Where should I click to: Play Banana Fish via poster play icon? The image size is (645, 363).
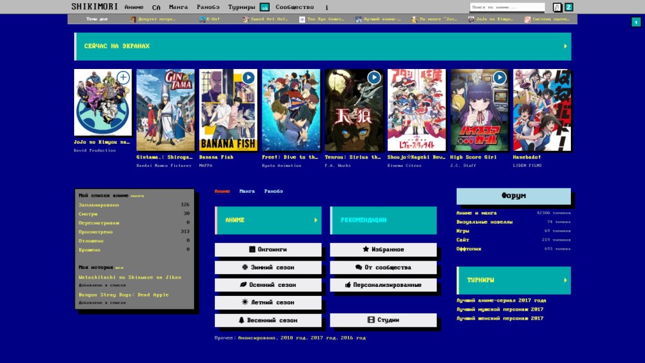(248, 77)
